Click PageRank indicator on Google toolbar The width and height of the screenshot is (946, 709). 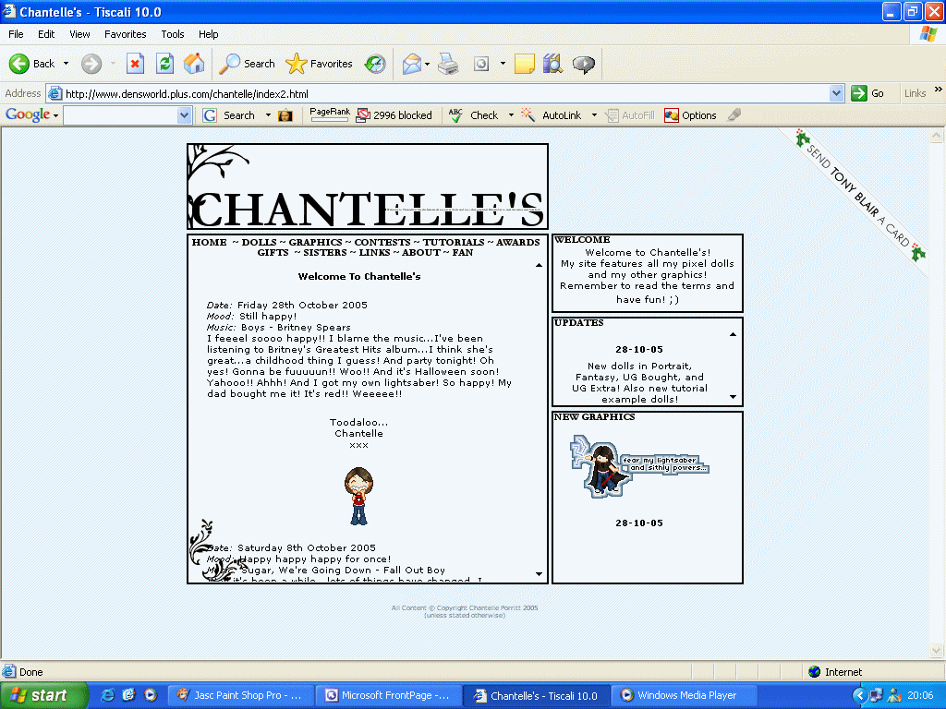(x=330, y=114)
